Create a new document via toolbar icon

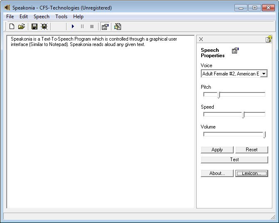coord(12,27)
